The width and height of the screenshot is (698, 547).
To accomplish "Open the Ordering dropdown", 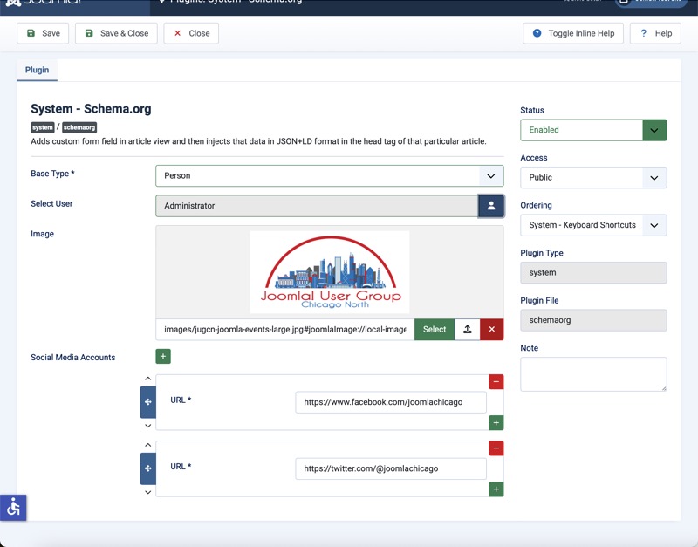I will coord(593,225).
